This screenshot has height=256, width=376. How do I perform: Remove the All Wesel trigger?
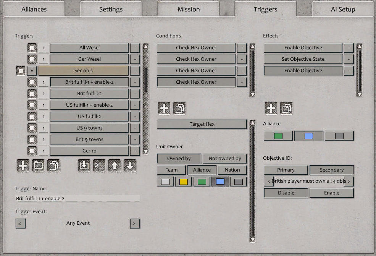tap(135, 48)
